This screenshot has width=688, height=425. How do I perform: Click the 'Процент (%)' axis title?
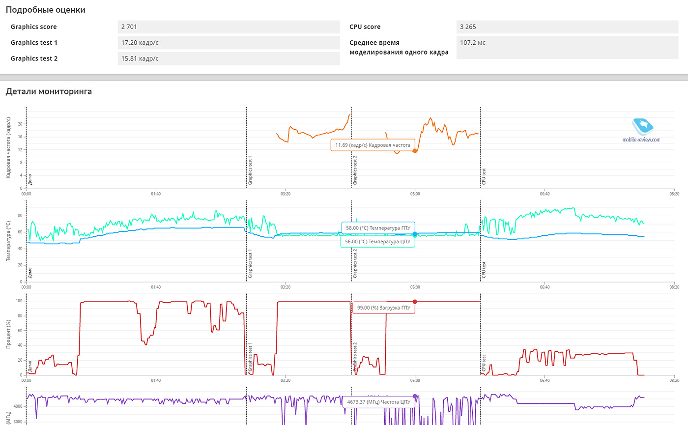[8, 334]
